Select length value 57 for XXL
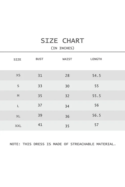 tap(96, 125)
